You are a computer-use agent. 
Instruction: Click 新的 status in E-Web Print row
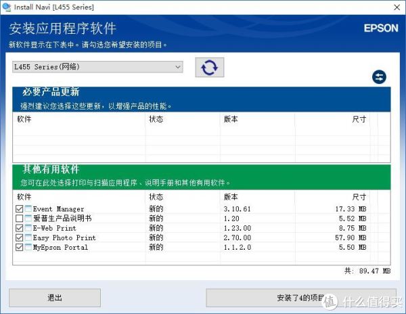tap(156, 228)
